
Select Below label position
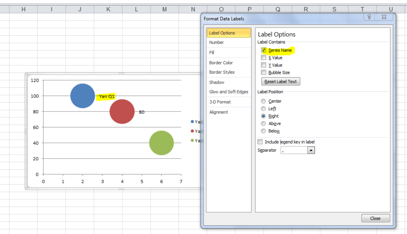pyautogui.click(x=263, y=131)
